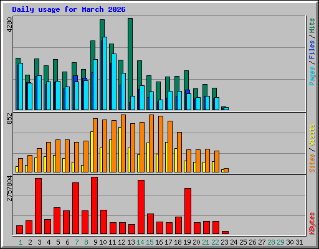
Task: Click the red KBytes bar for day 5
Action: pos(57,221)
